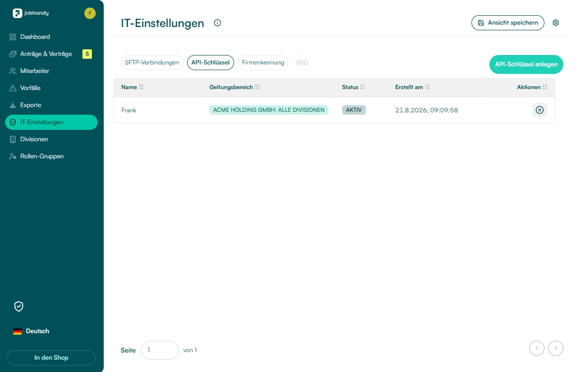The width and height of the screenshot is (579, 372).
Task: Click the Geltungsbereich column header
Action: (231, 87)
